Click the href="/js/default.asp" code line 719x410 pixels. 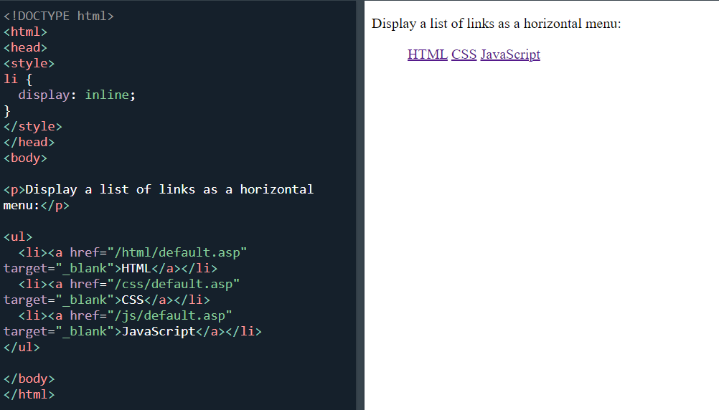125,315
